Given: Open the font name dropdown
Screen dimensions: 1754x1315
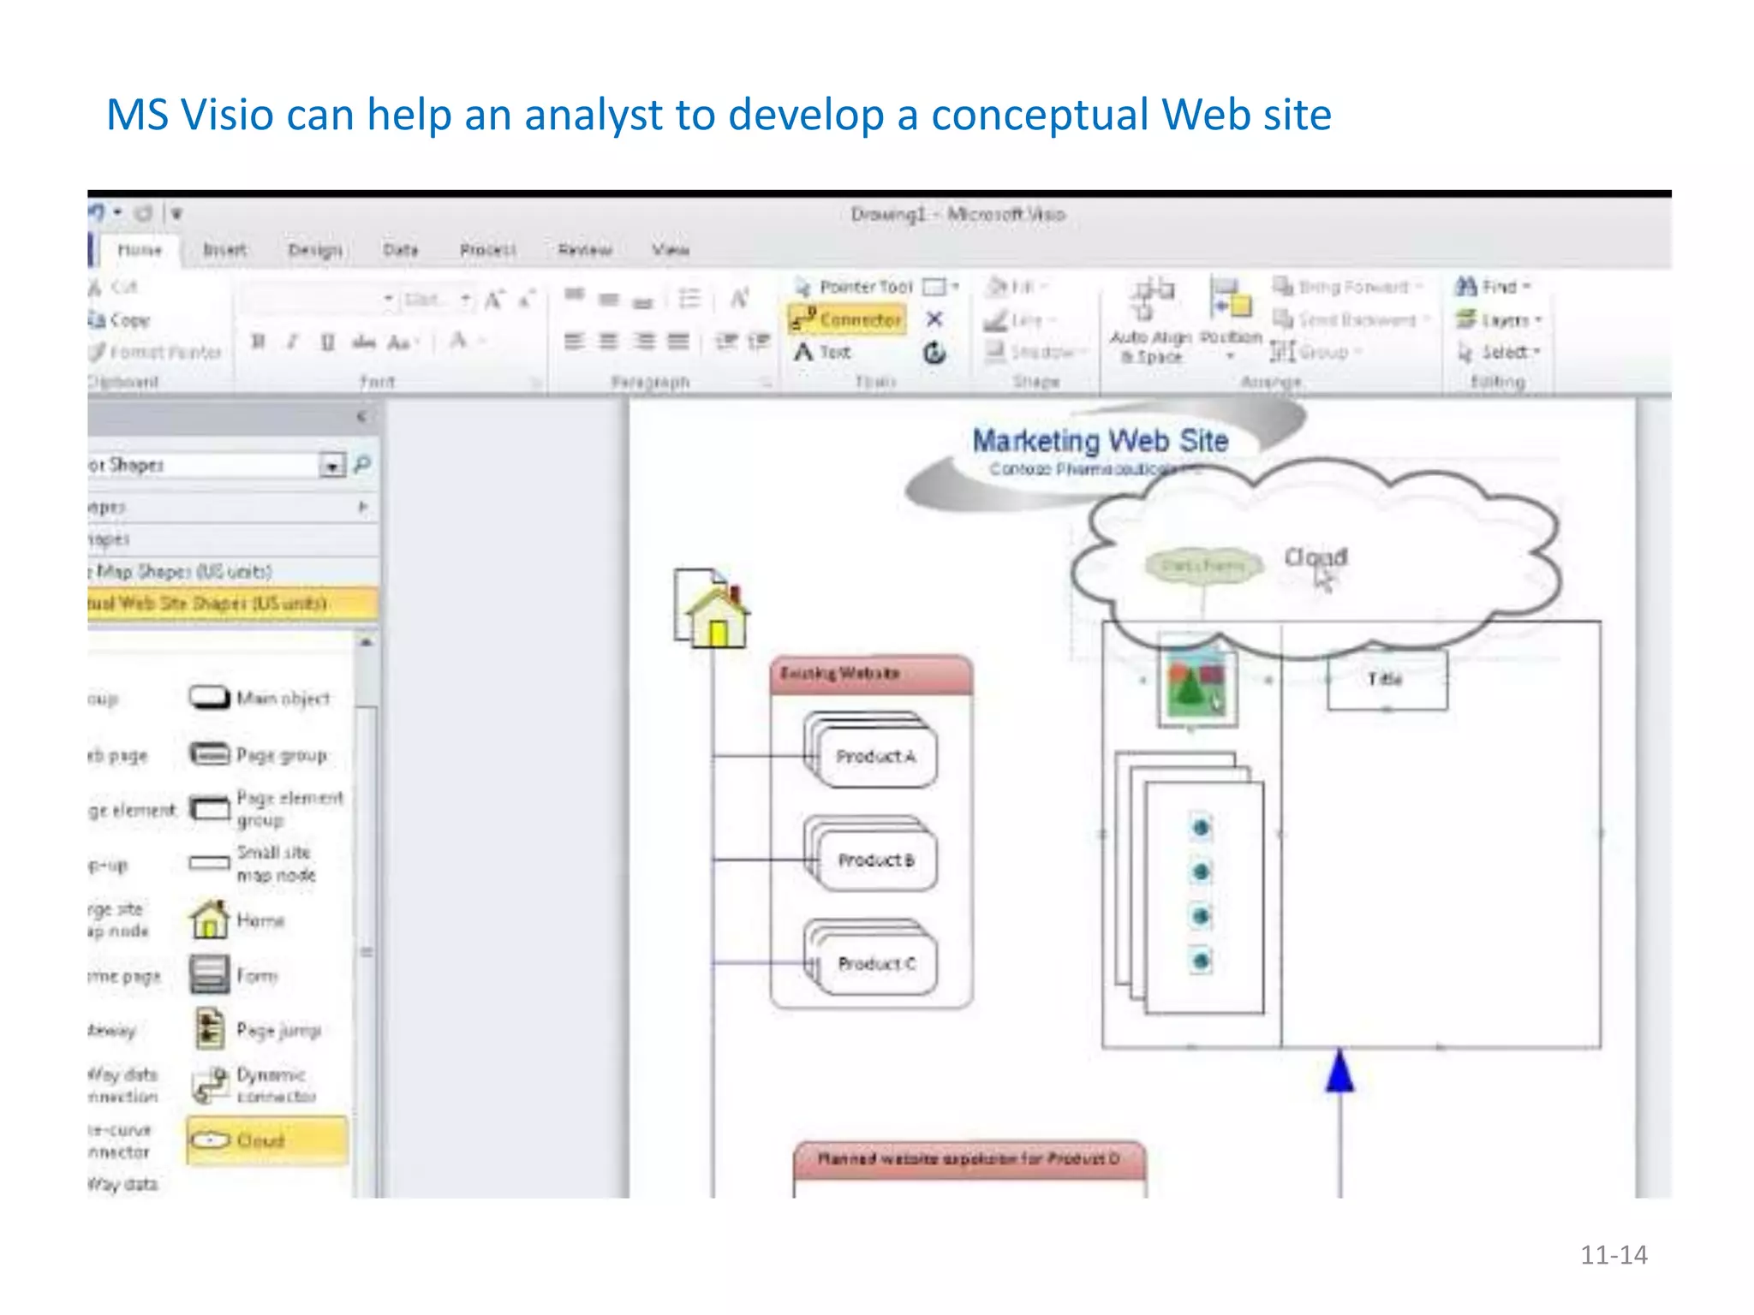Looking at the screenshot, I should click(x=388, y=299).
